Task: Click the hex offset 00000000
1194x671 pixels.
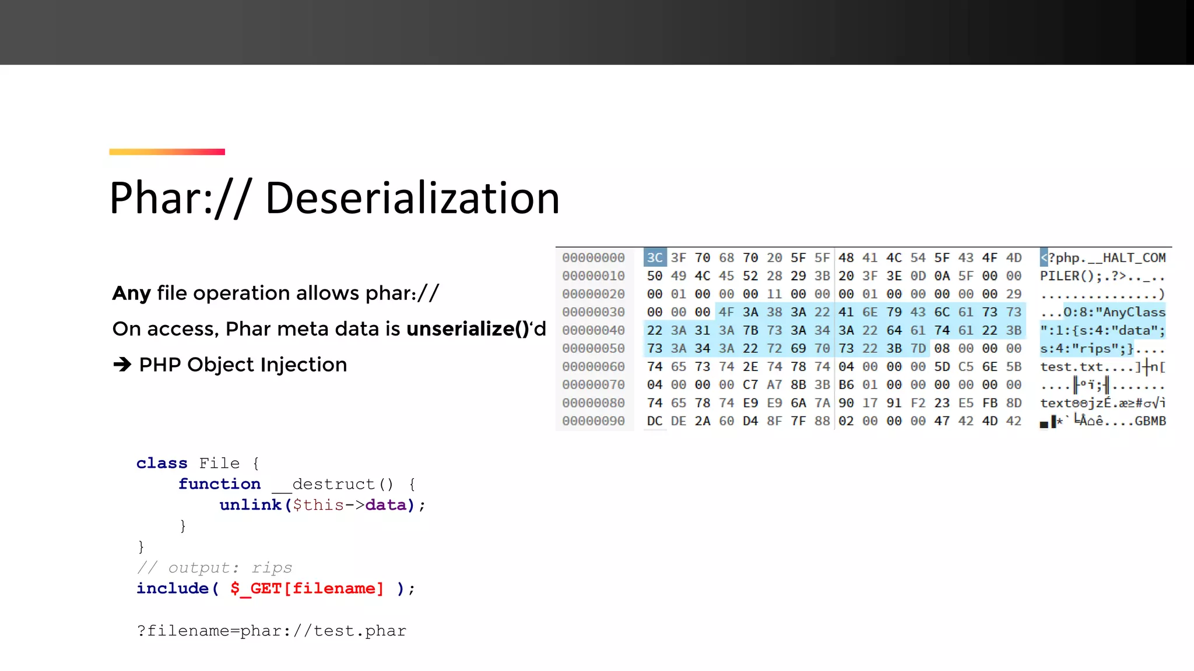Action: 594,257
